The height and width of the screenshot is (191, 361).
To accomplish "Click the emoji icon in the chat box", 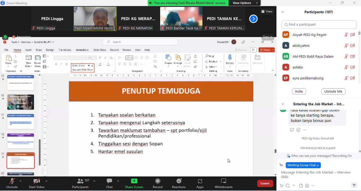I will point(307,186).
